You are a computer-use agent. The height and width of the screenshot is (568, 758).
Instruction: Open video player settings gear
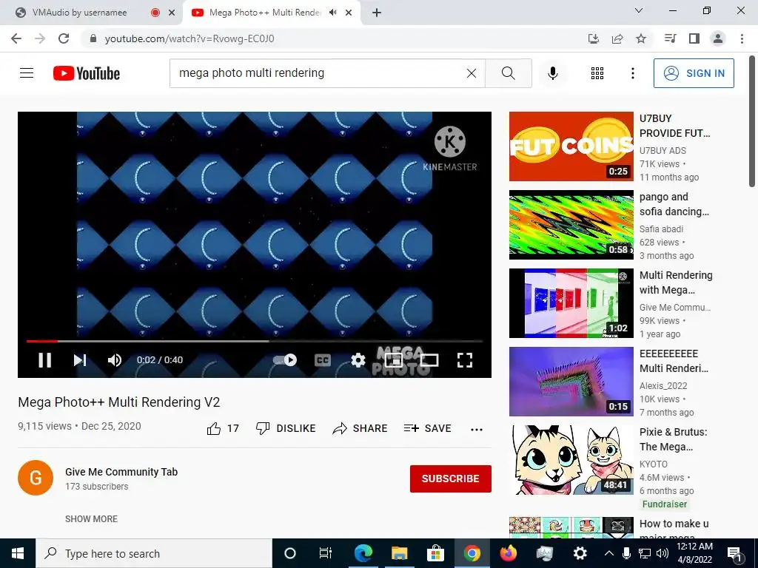(x=358, y=360)
